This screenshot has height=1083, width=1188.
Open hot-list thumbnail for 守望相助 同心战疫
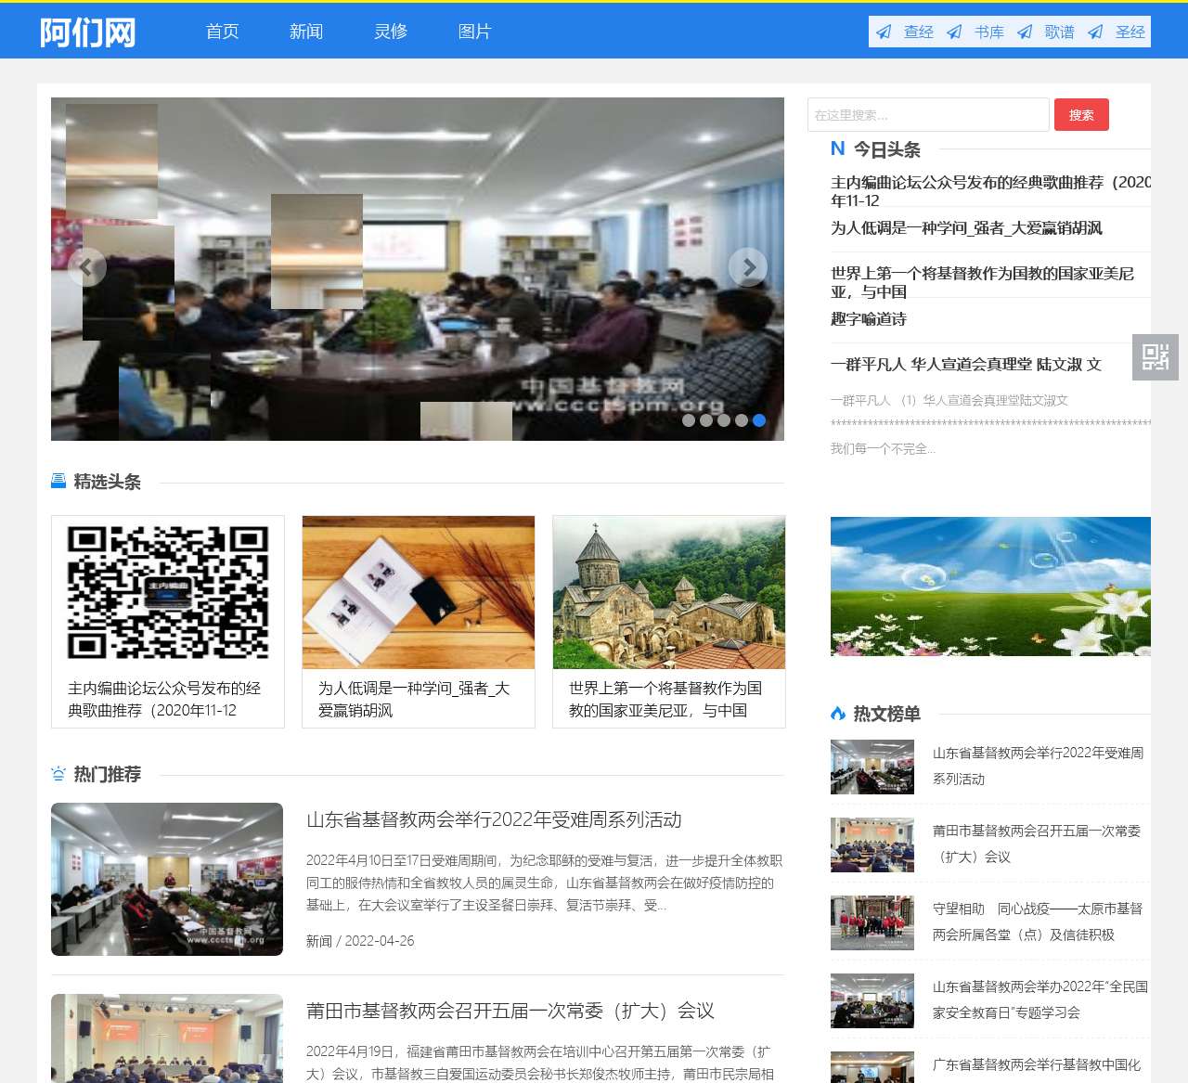point(872,922)
